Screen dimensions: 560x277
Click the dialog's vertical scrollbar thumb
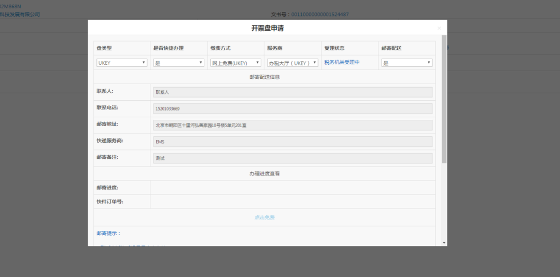444,99
